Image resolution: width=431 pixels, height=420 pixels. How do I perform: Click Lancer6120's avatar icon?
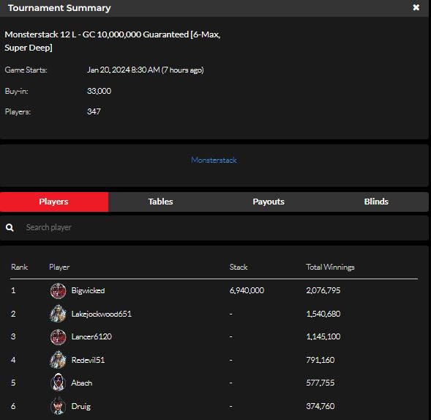[59, 336]
